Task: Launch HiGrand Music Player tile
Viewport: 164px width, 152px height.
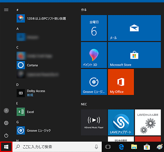Action: pyautogui.click(x=94, y=123)
